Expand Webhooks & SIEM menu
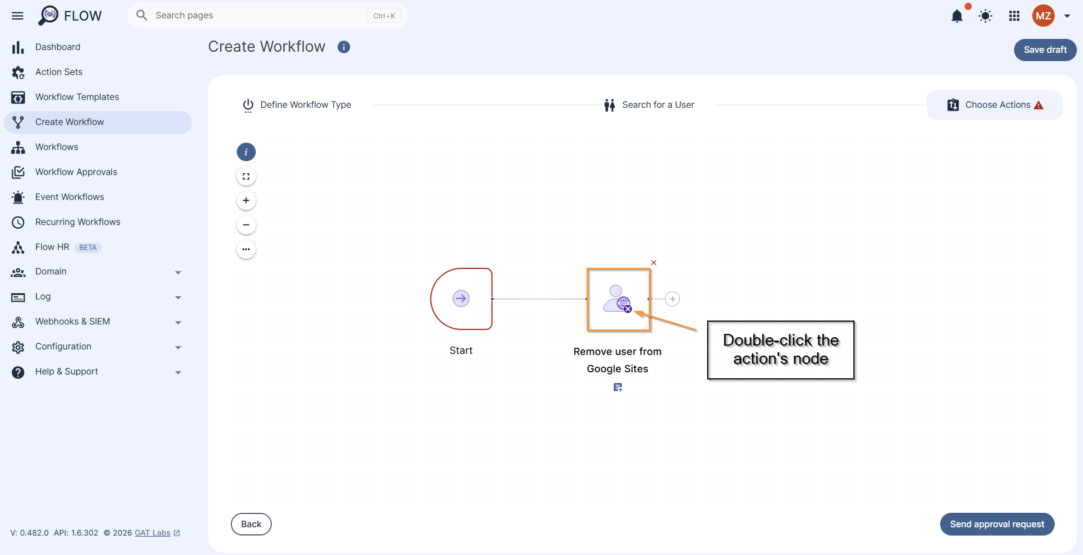 (x=98, y=322)
